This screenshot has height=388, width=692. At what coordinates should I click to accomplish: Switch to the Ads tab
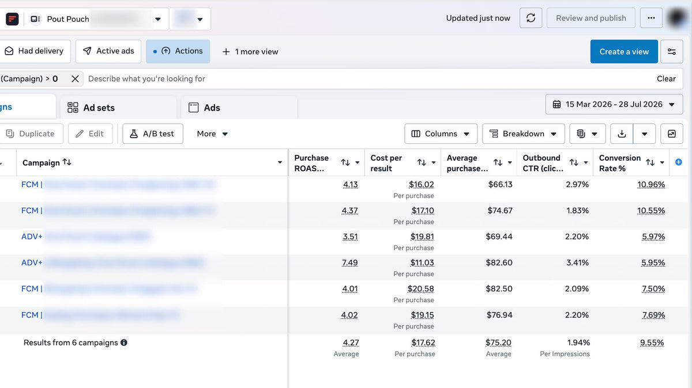239,108
